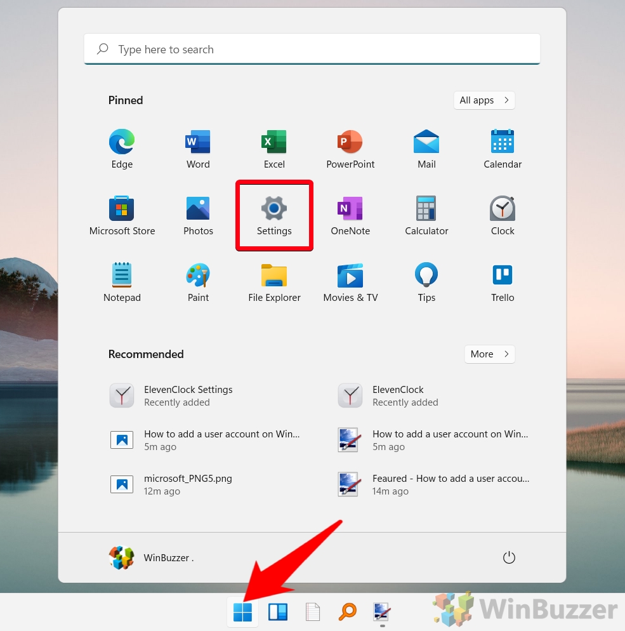This screenshot has width=625, height=631.
Task: Click the power button icon
Action: click(x=509, y=557)
